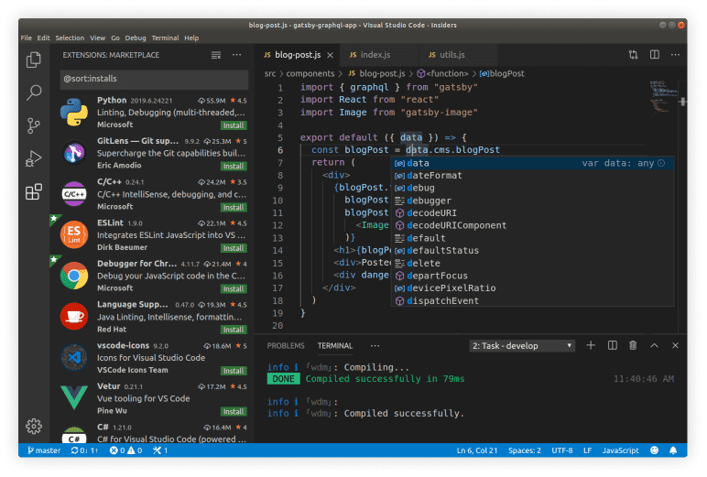
Task: Add a new terminal with plus icon
Action: pyautogui.click(x=590, y=345)
